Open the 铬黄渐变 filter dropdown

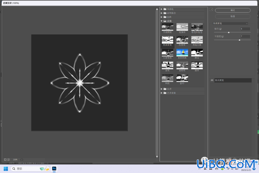coord(230,24)
